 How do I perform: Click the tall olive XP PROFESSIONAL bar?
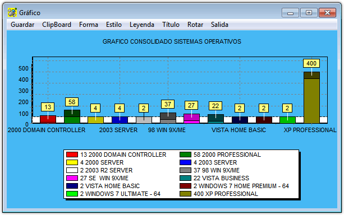point(311,97)
